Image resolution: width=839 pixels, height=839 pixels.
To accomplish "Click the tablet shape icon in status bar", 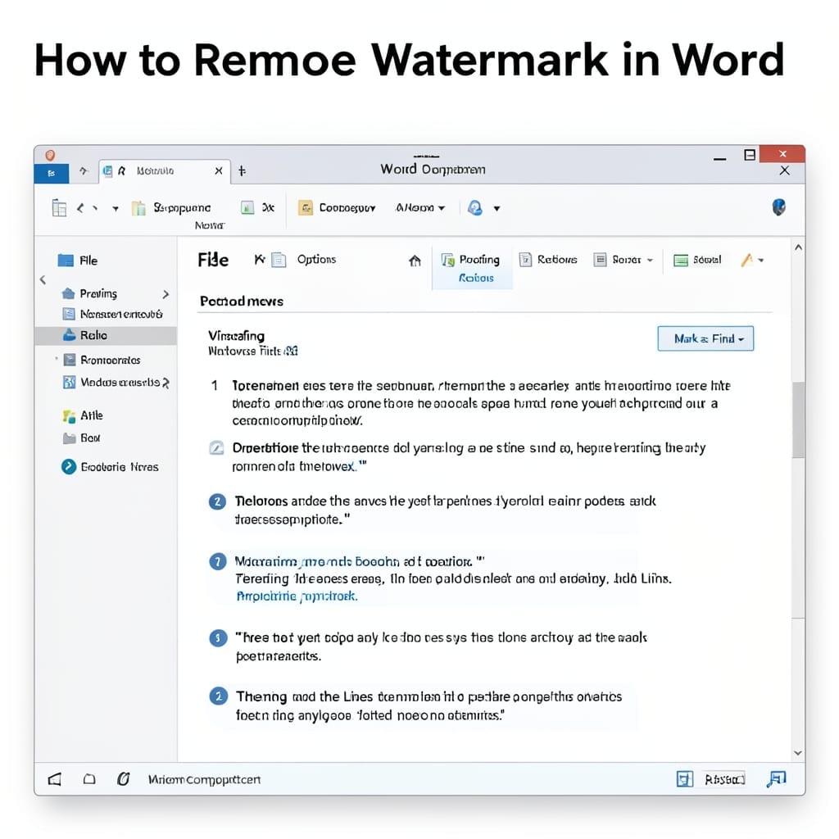I will point(89,779).
